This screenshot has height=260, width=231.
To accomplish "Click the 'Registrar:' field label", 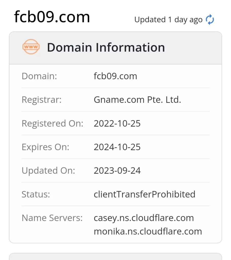I will click(x=42, y=100).
